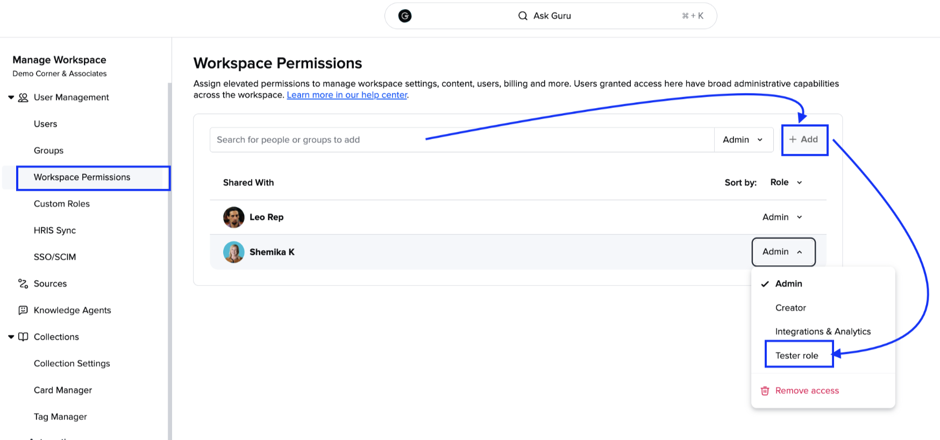Open Sources in the sidebar
The image size is (940, 440).
(50, 283)
